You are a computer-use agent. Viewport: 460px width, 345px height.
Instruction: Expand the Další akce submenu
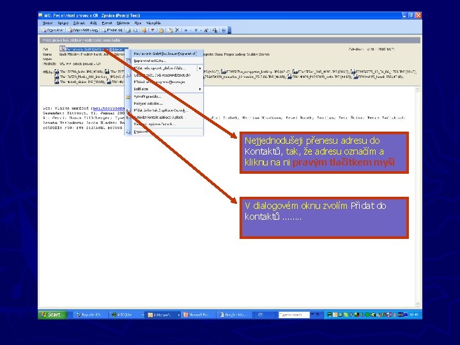pyautogui.click(x=164, y=89)
